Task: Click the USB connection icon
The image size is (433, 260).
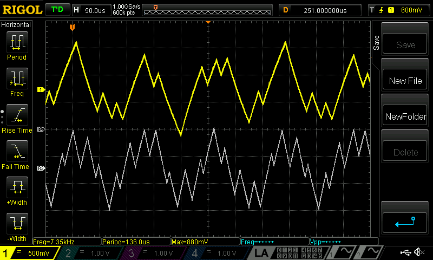Action: point(405,252)
